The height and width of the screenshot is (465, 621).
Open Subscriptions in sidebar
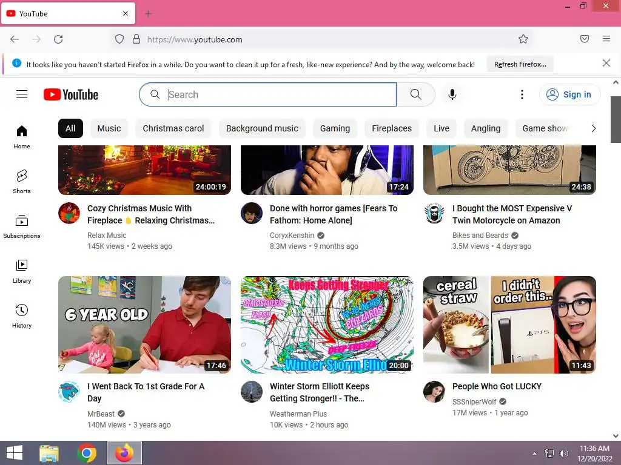pyautogui.click(x=22, y=226)
